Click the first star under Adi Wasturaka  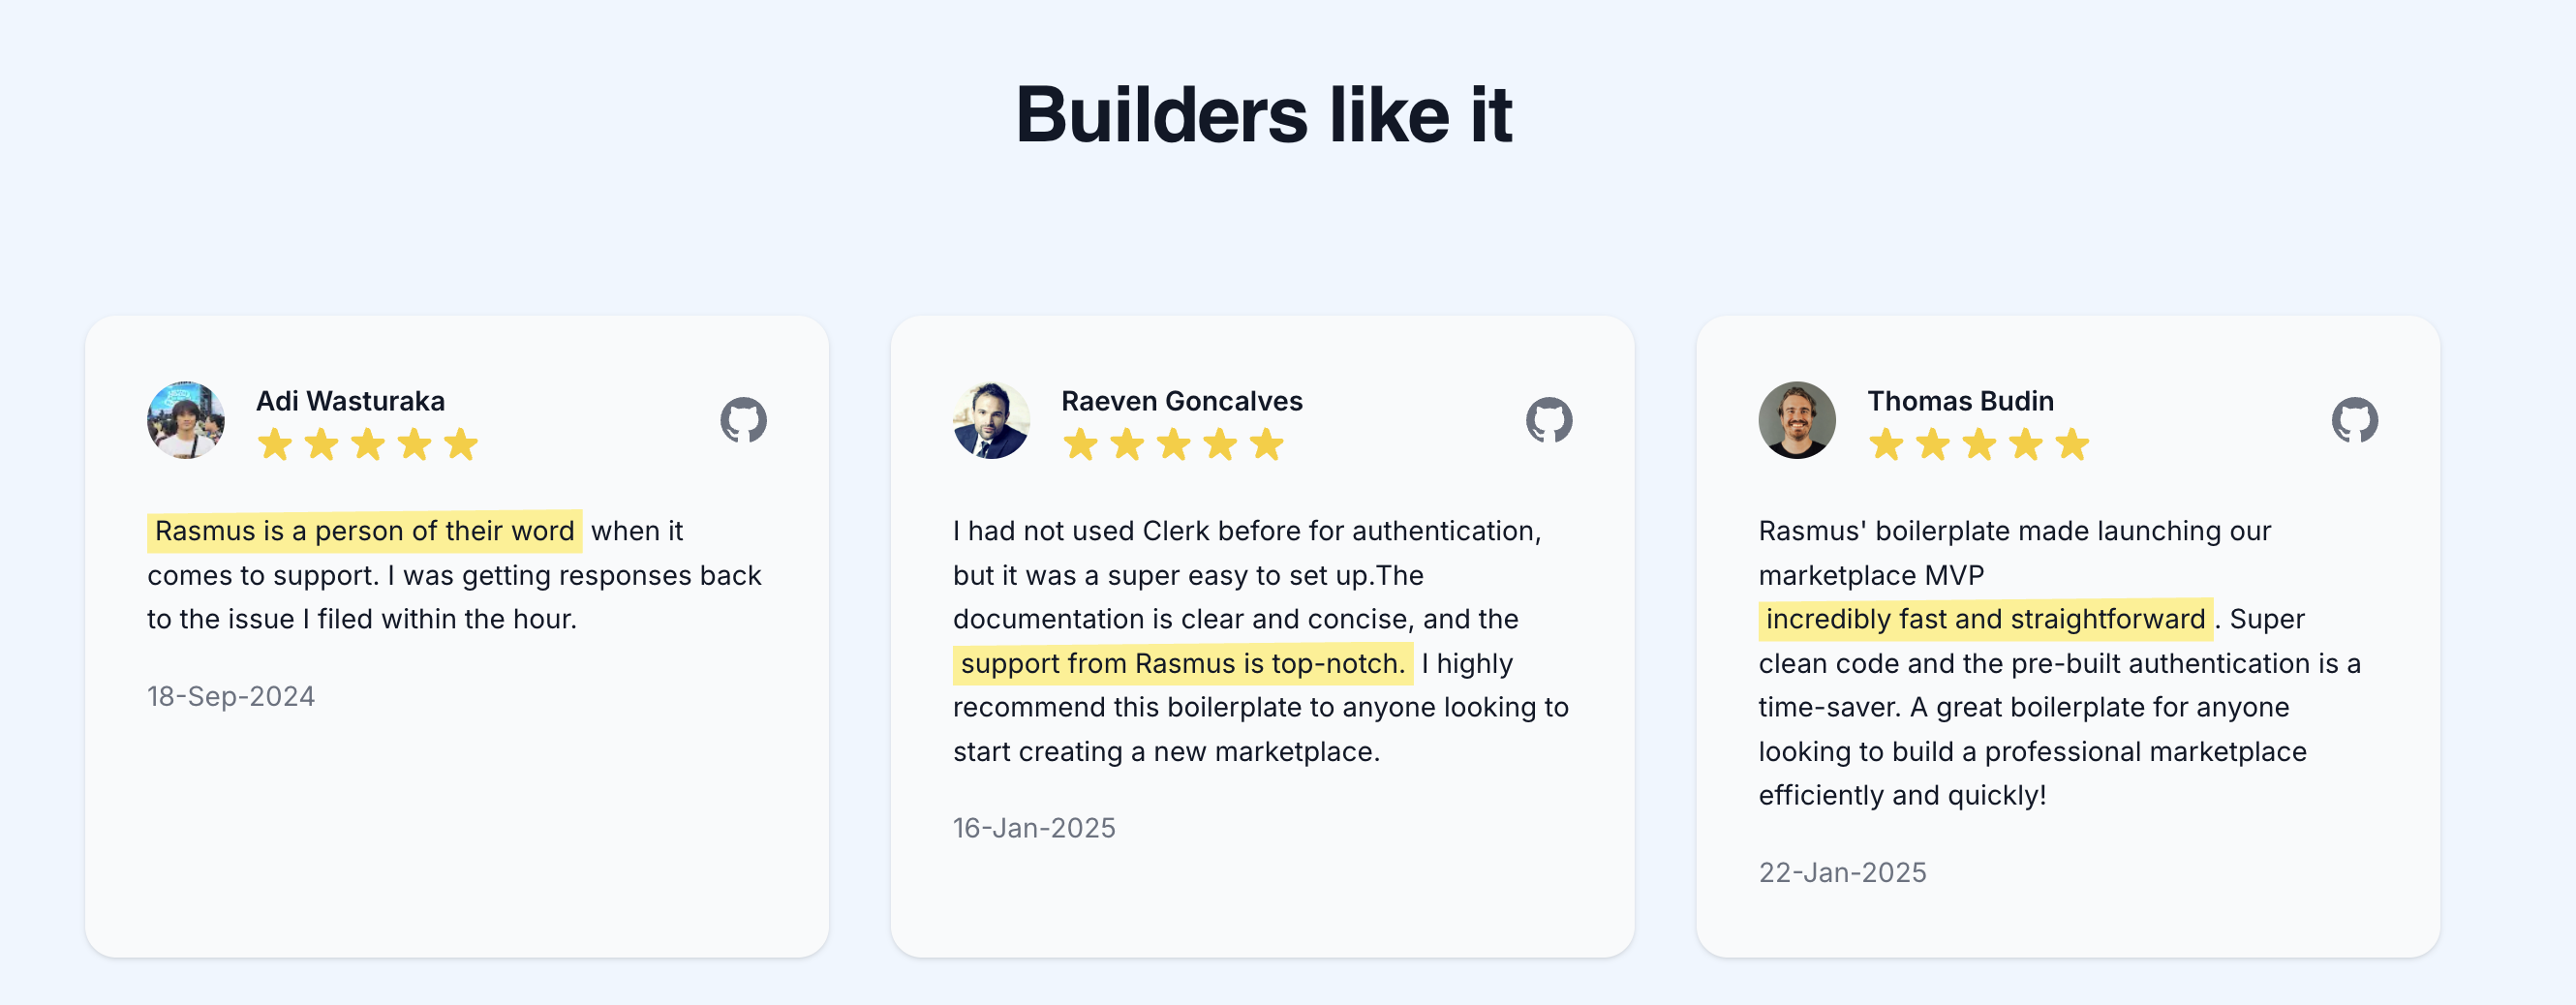[x=276, y=444]
